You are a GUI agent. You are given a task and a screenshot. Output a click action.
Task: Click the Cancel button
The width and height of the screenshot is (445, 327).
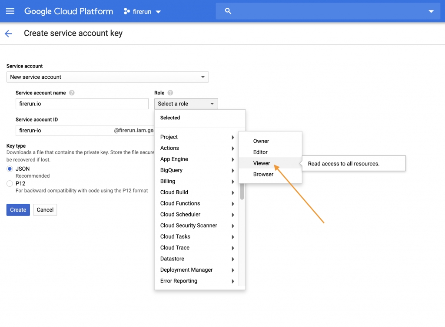click(x=45, y=210)
